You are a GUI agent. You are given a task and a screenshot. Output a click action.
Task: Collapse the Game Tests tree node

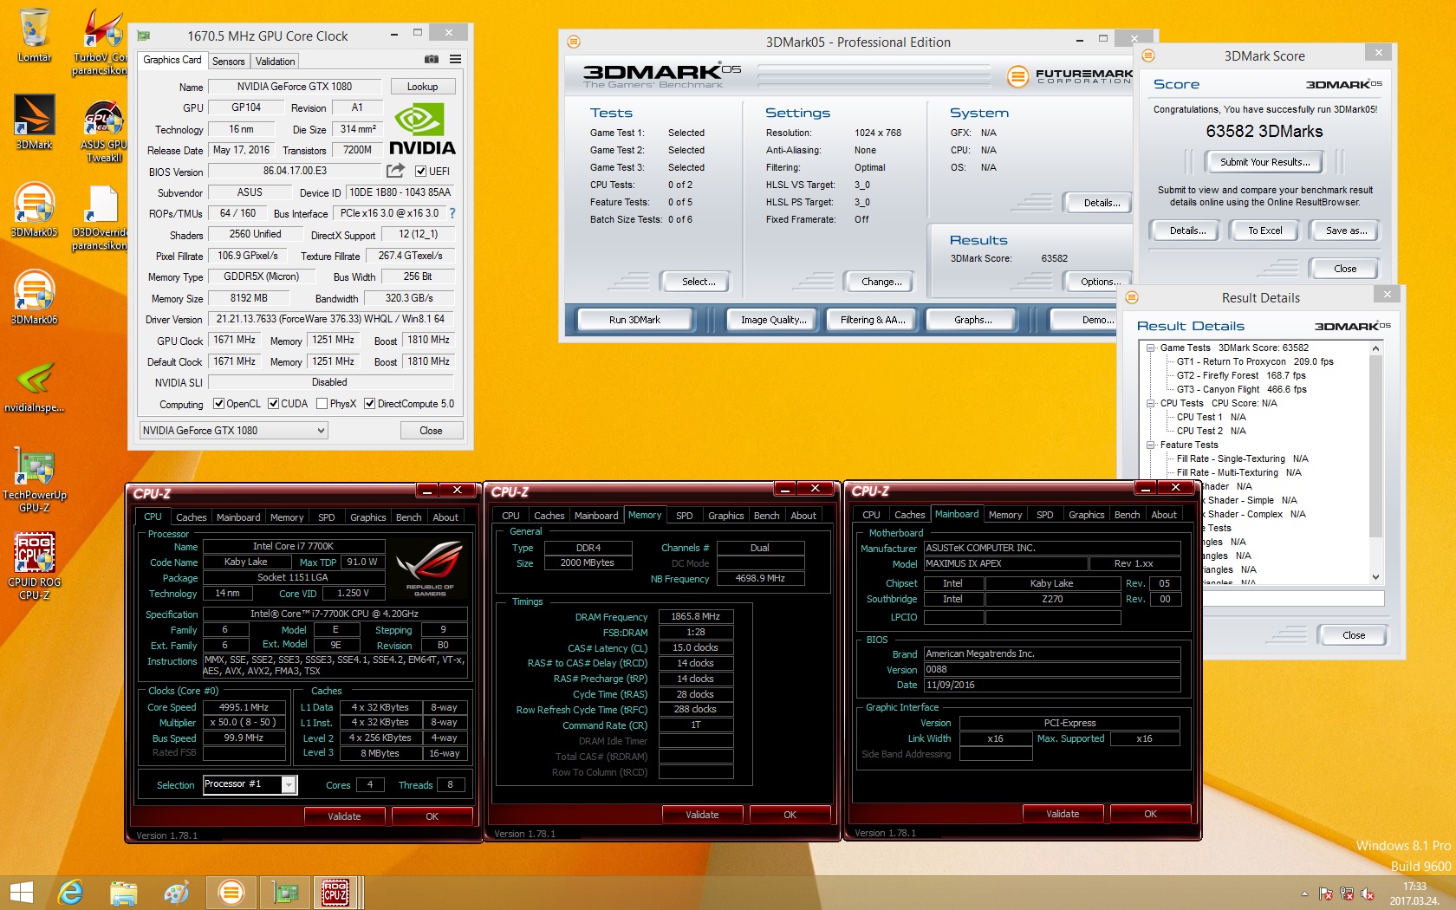click(x=1150, y=348)
